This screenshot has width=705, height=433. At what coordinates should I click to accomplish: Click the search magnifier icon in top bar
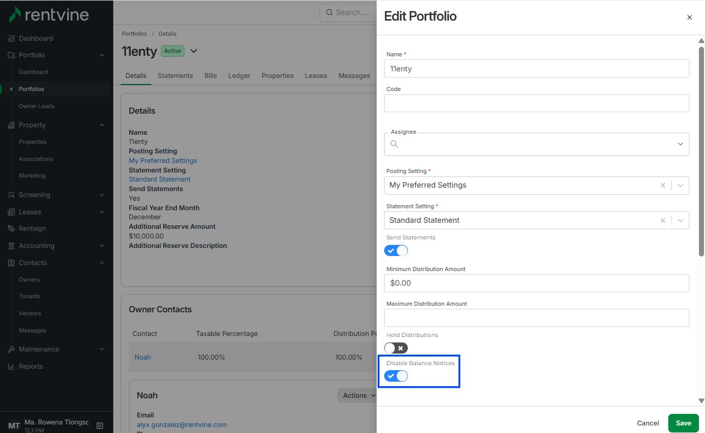(329, 13)
